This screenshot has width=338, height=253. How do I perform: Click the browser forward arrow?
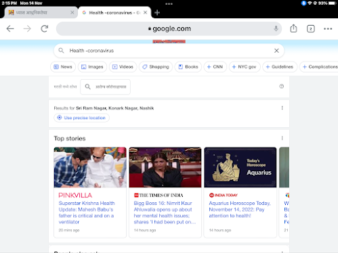pyautogui.click(x=27, y=28)
